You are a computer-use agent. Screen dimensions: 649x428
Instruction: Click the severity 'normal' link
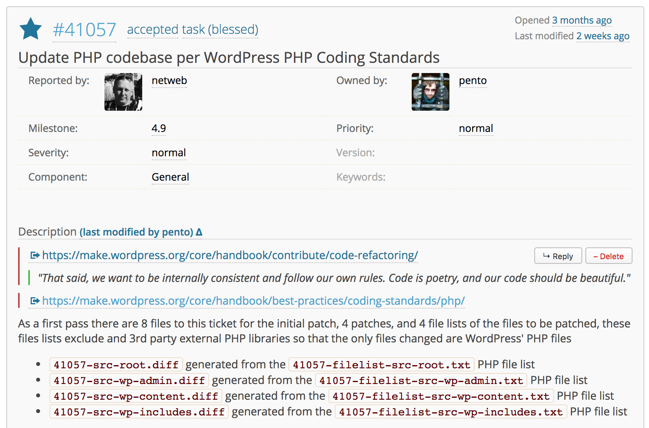(x=169, y=153)
